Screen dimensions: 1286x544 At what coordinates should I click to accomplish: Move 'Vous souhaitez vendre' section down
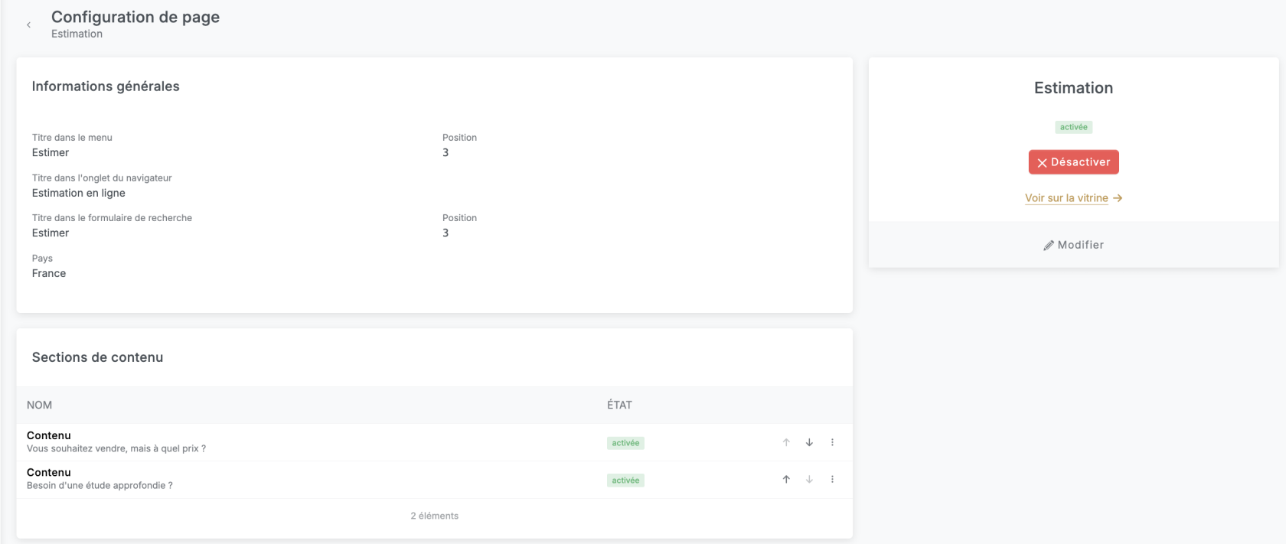(809, 442)
